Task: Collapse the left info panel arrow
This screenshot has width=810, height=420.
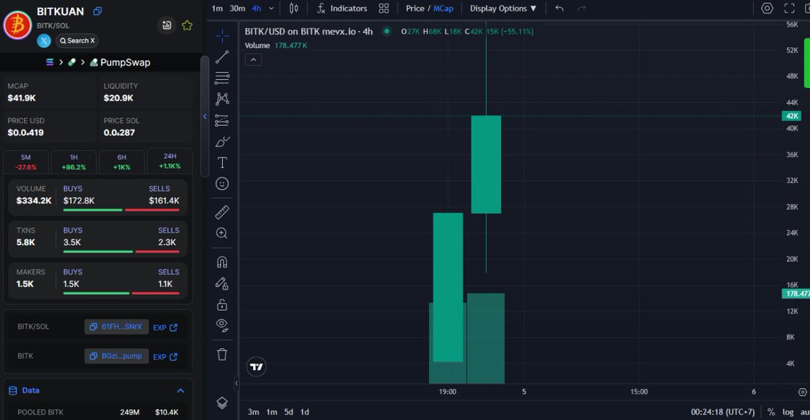Action: point(205,117)
